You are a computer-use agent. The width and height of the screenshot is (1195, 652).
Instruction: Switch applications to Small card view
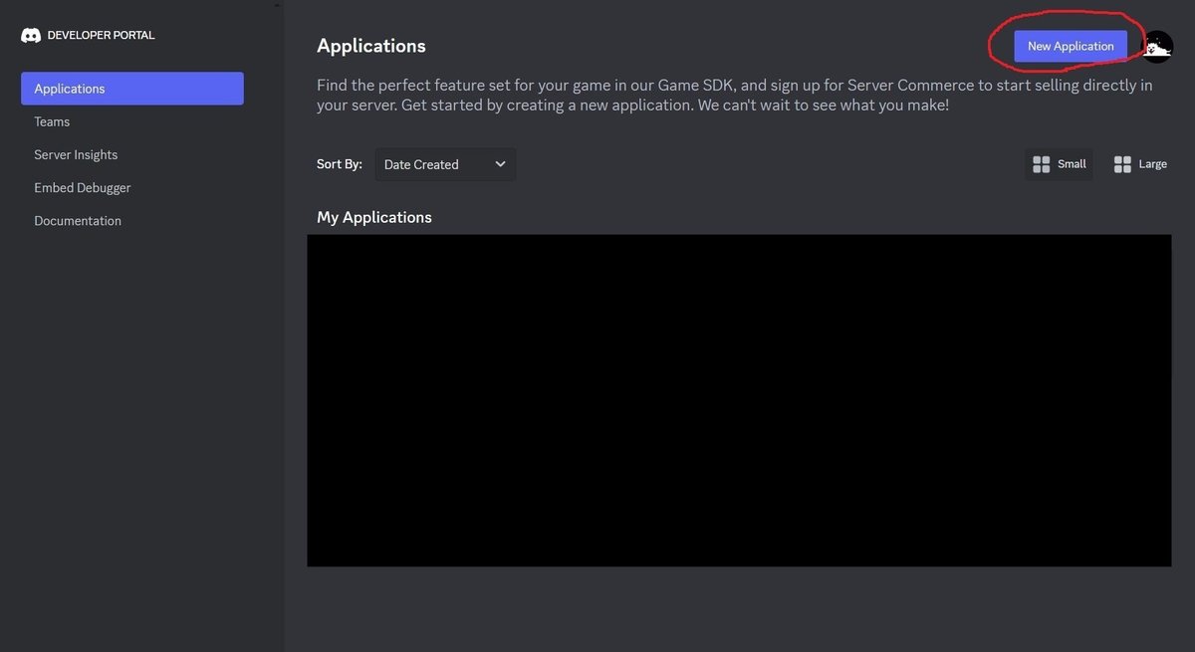[1059, 163]
